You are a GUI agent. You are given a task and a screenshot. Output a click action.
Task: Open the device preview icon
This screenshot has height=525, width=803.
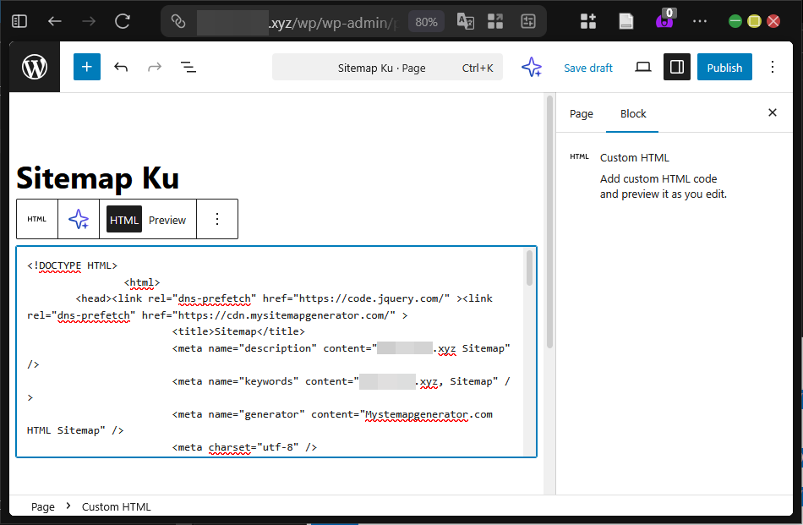[x=642, y=67]
